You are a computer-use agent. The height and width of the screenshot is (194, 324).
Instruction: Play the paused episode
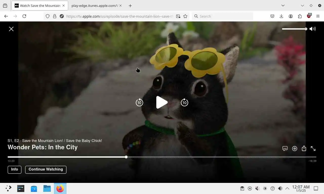tap(162, 102)
